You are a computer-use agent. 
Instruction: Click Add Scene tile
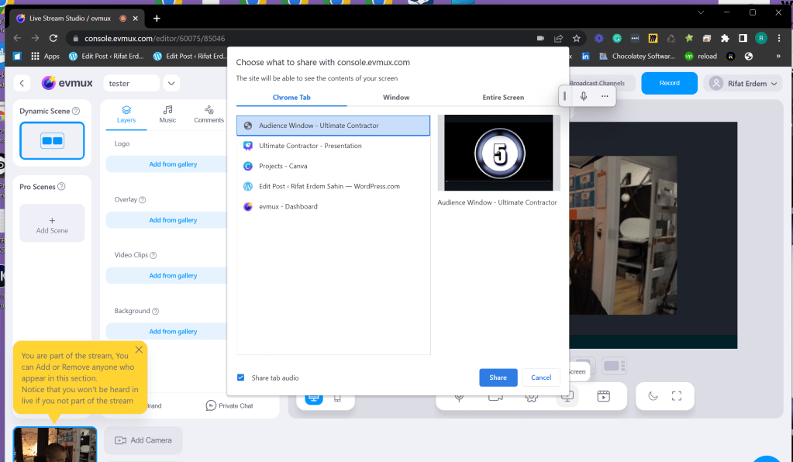[x=52, y=223]
